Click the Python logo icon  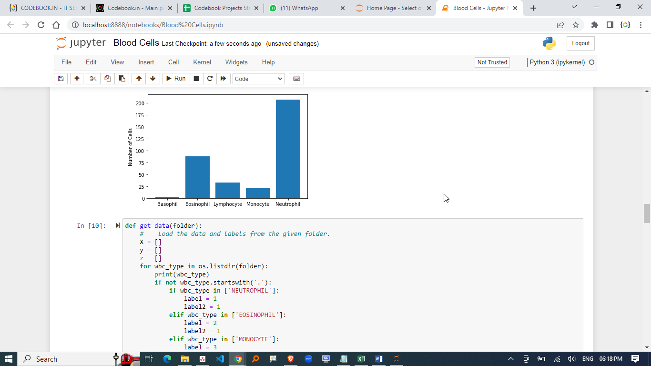[549, 43]
